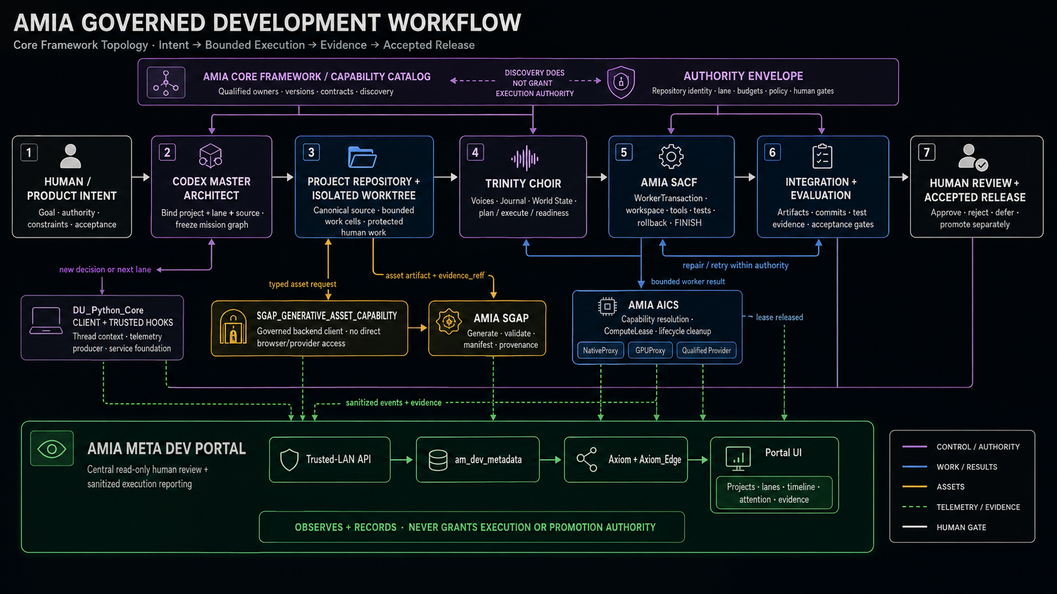
Task: Click the database icon beside am_dev_metadata
Action: coord(437,460)
